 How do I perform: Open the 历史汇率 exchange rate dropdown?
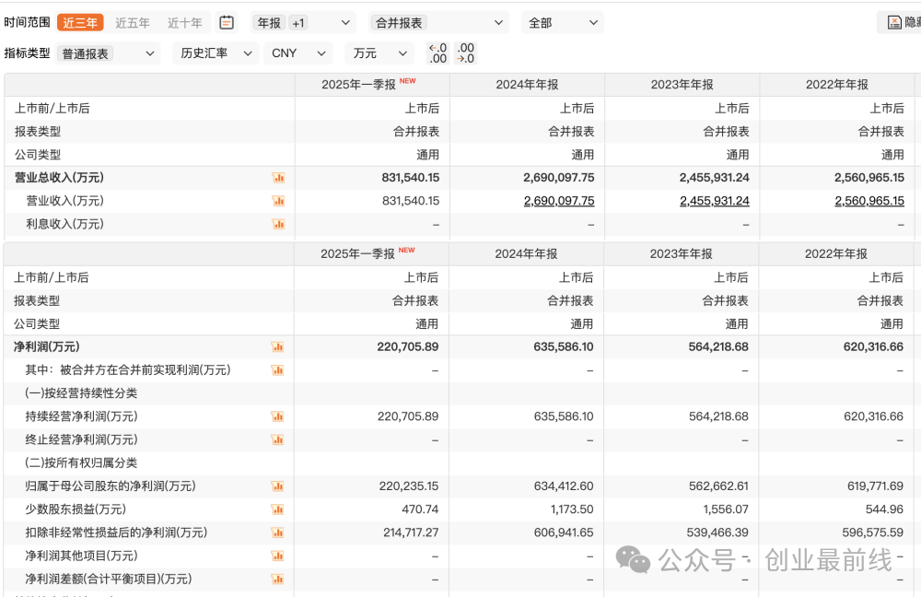tap(216, 53)
